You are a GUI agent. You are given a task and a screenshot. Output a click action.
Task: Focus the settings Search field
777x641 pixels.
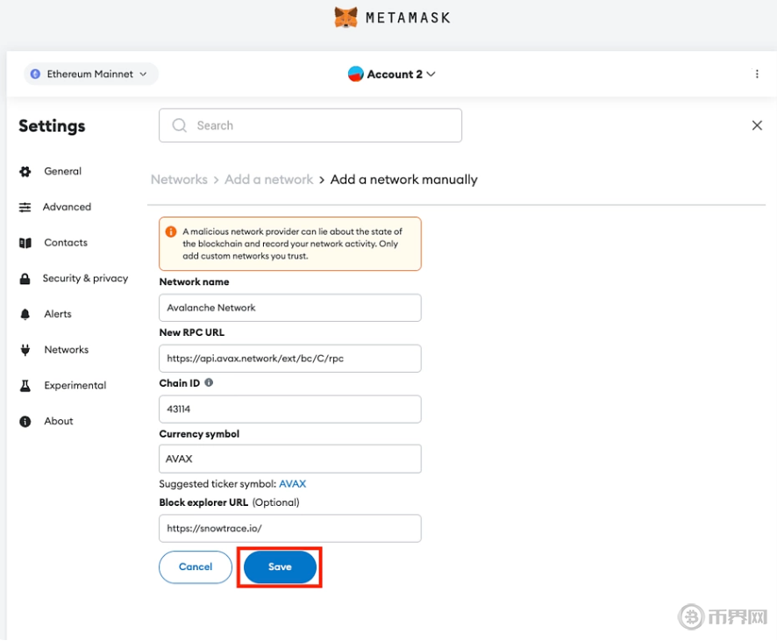pos(310,125)
